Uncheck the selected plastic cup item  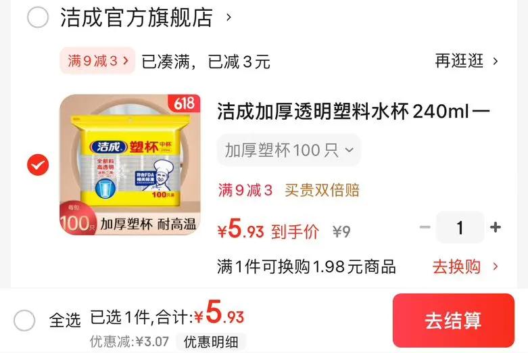pyautogui.click(x=38, y=165)
